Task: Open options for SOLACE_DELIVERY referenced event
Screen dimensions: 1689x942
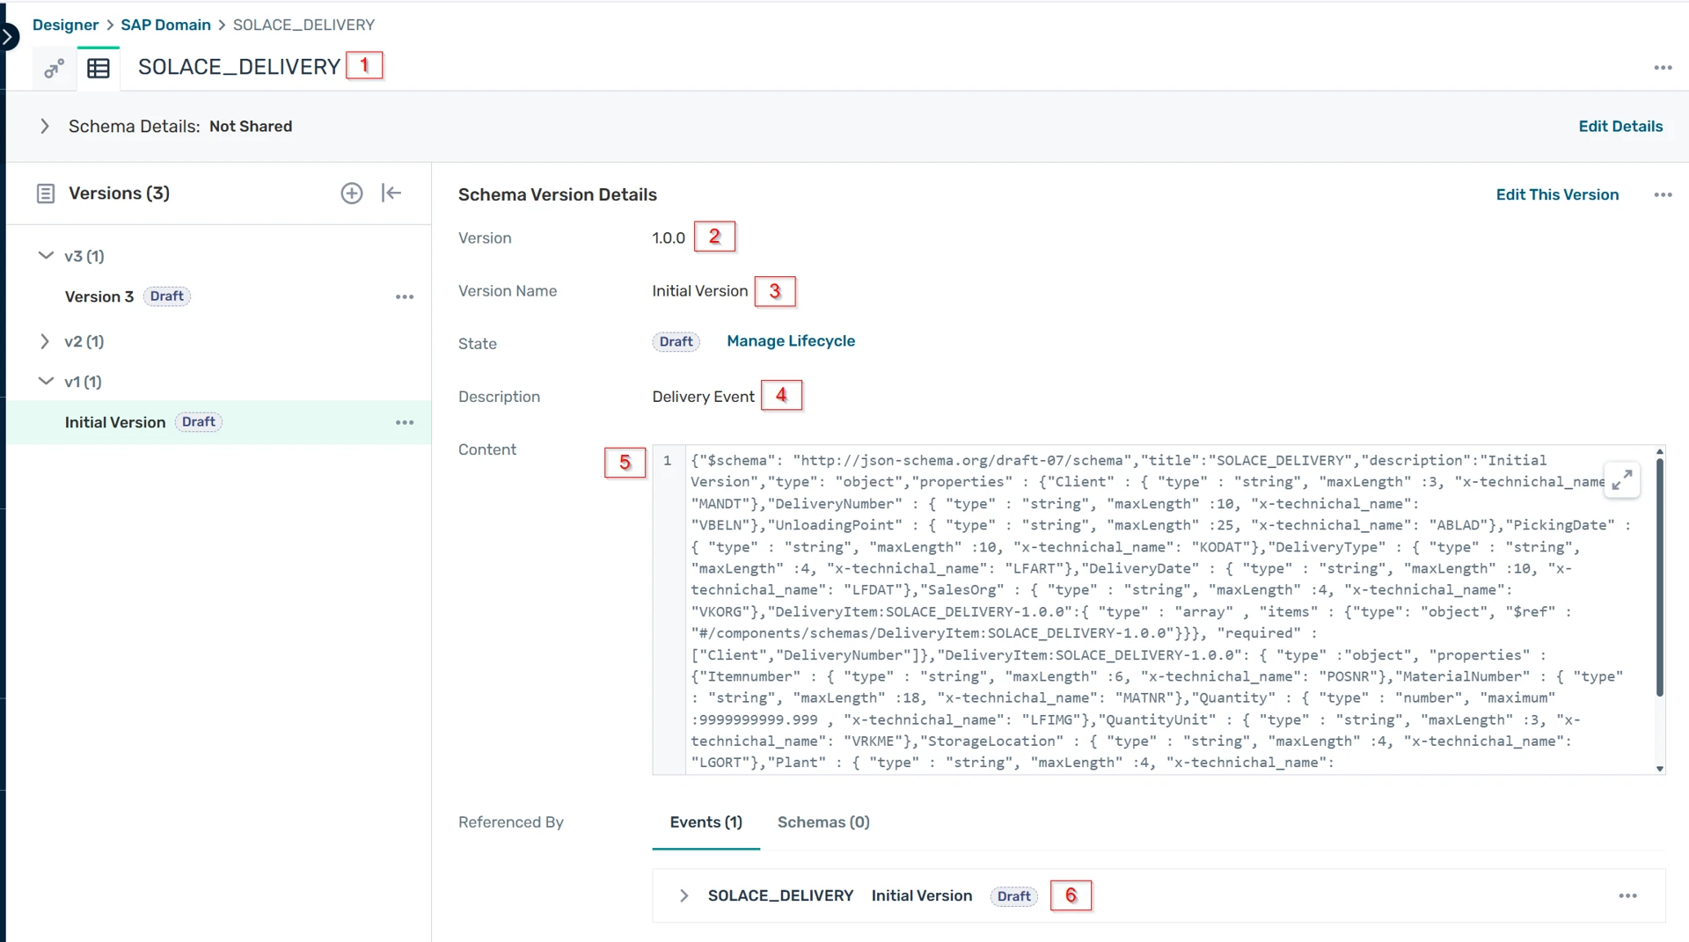Action: [x=1628, y=896]
